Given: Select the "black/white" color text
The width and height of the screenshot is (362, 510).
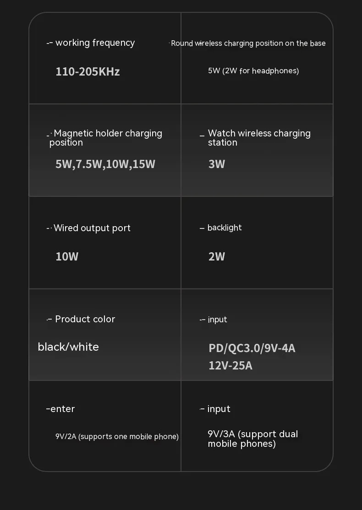Looking at the screenshot, I should coord(68,347).
